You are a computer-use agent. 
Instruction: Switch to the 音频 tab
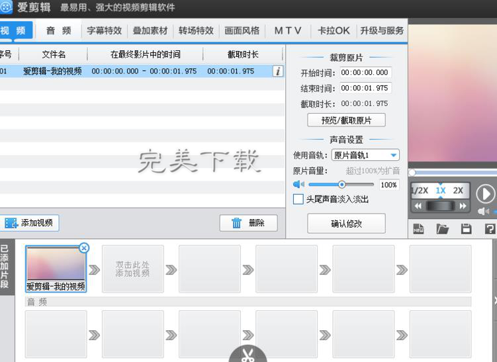tap(59, 30)
